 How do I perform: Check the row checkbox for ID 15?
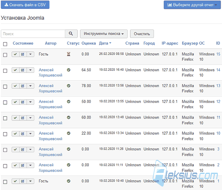pyautogui.click(x=5, y=55)
